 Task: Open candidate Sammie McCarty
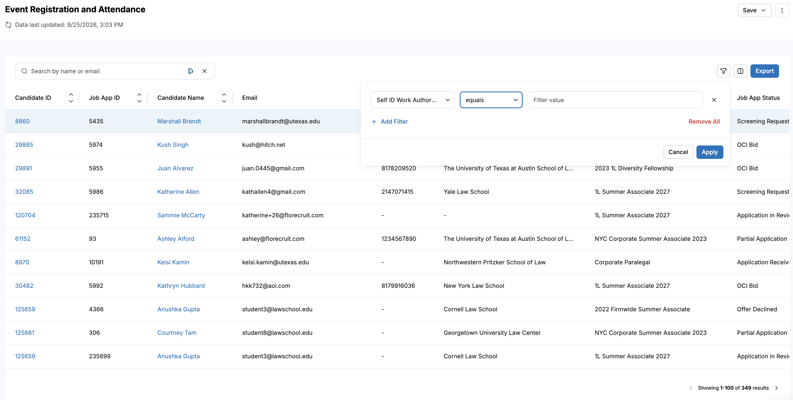181,215
